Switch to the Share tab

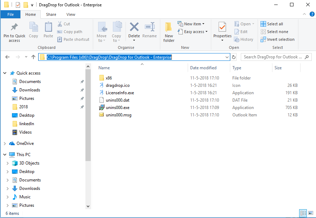tap(51, 14)
